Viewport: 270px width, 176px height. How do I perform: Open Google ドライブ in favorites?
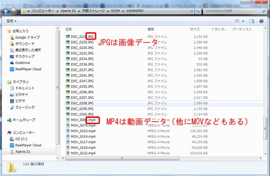[x=27, y=37]
